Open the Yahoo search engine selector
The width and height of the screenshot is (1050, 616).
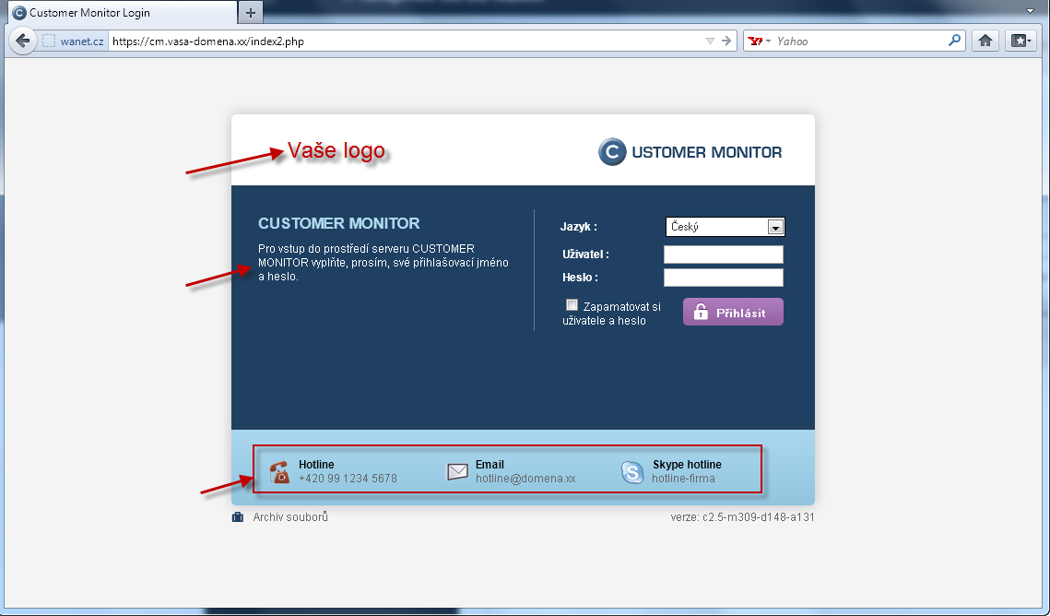coord(760,41)
